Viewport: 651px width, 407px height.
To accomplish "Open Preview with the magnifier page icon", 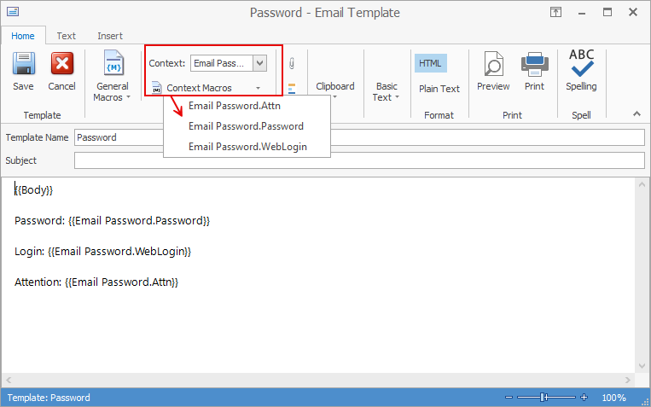I will coord(493,71).
